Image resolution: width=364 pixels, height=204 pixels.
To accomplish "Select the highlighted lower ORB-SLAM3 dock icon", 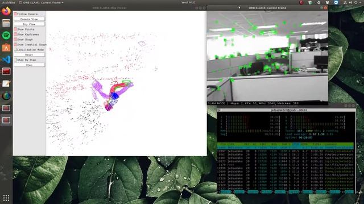I will [x=6, y=120].
